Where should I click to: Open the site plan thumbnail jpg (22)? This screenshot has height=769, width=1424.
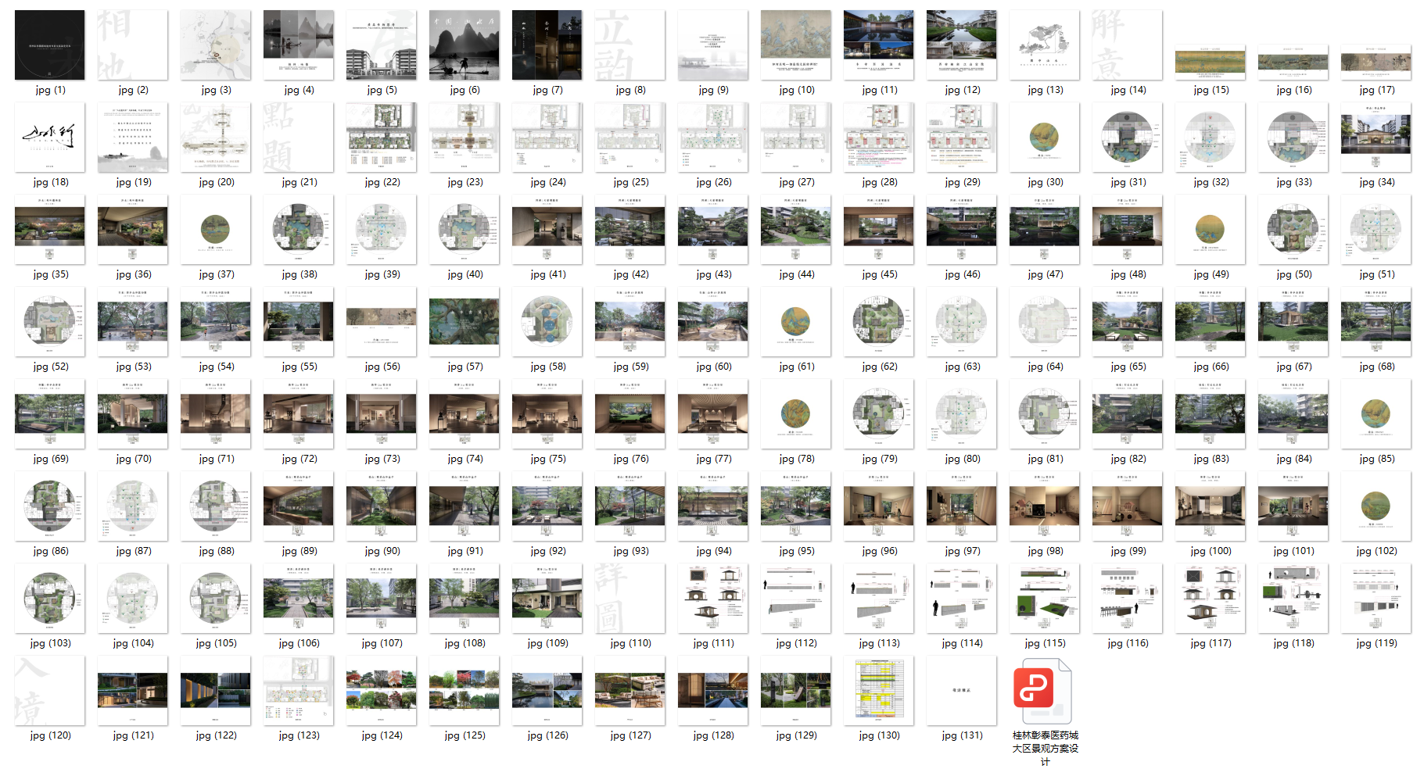382,138
